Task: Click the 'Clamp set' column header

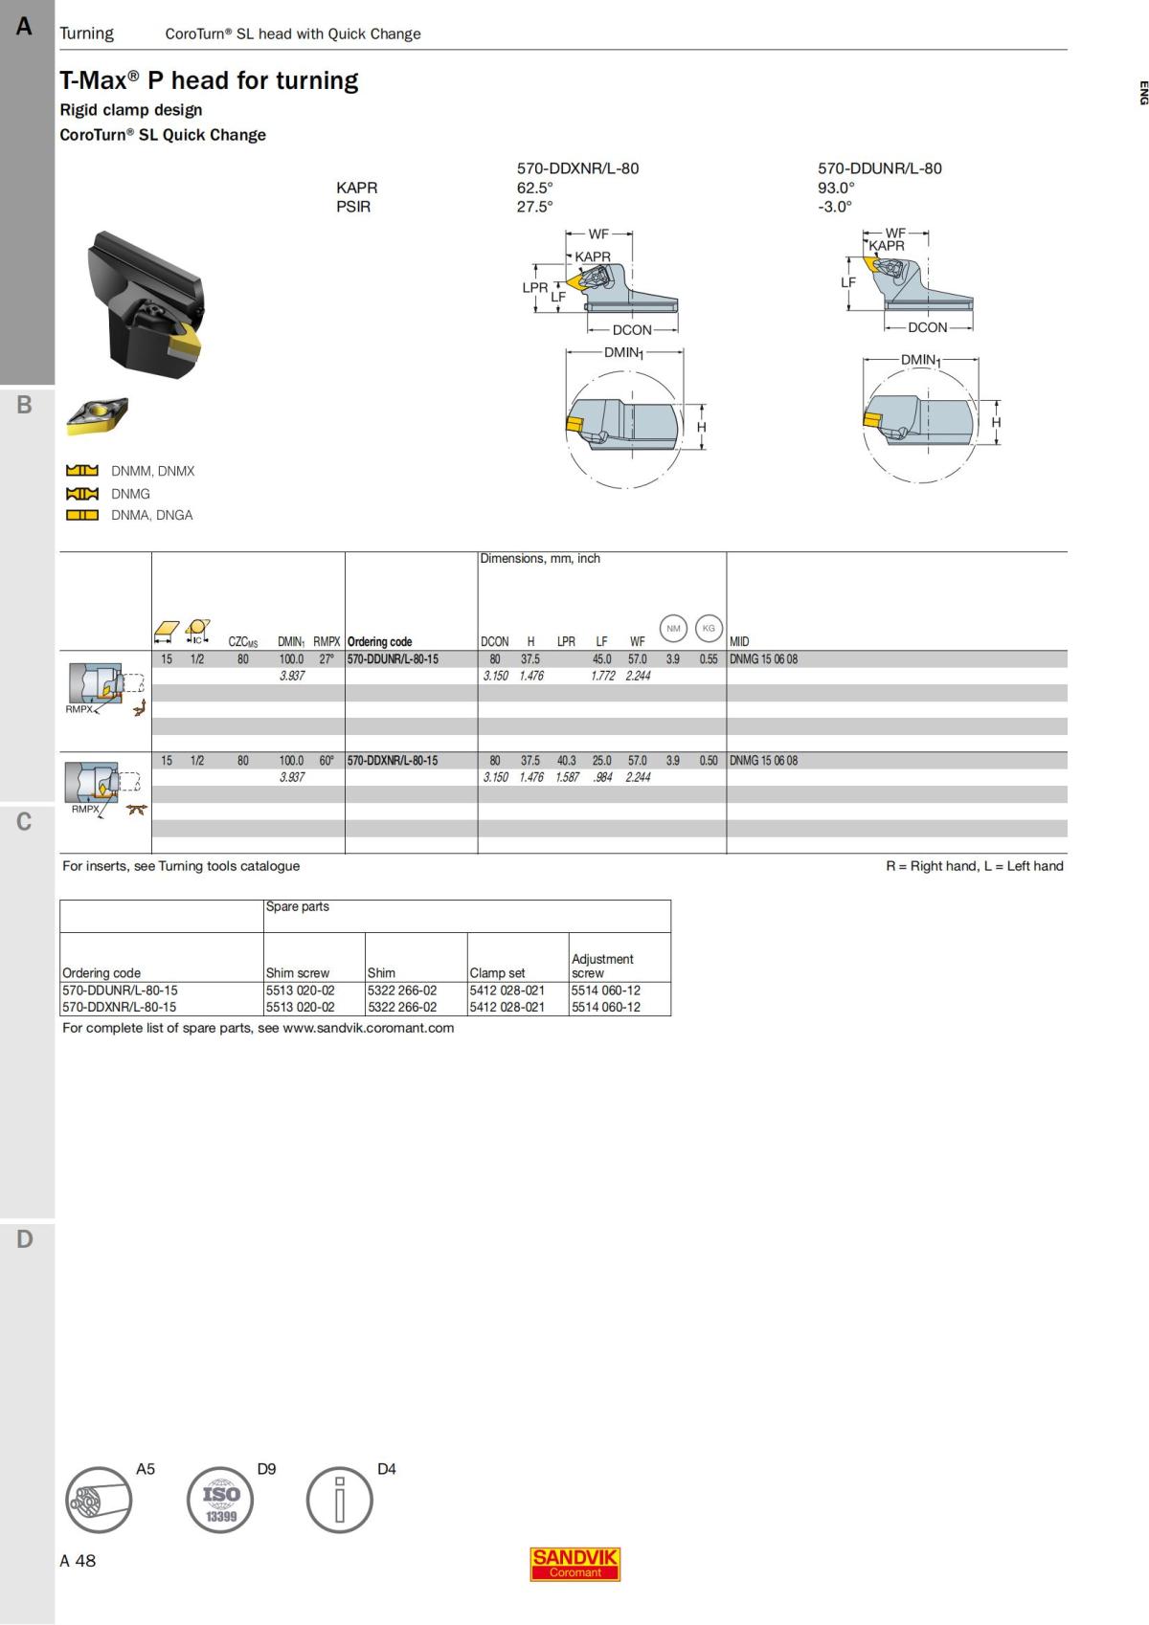Action: click(497, 973)
